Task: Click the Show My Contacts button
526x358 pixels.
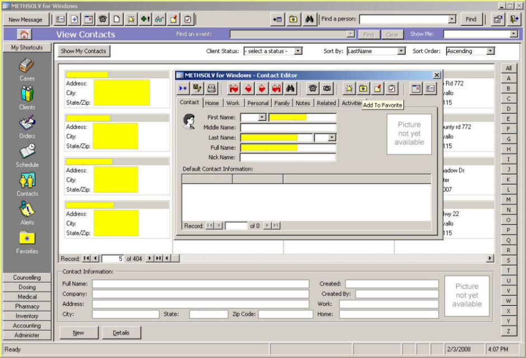Action: point(83,51)
